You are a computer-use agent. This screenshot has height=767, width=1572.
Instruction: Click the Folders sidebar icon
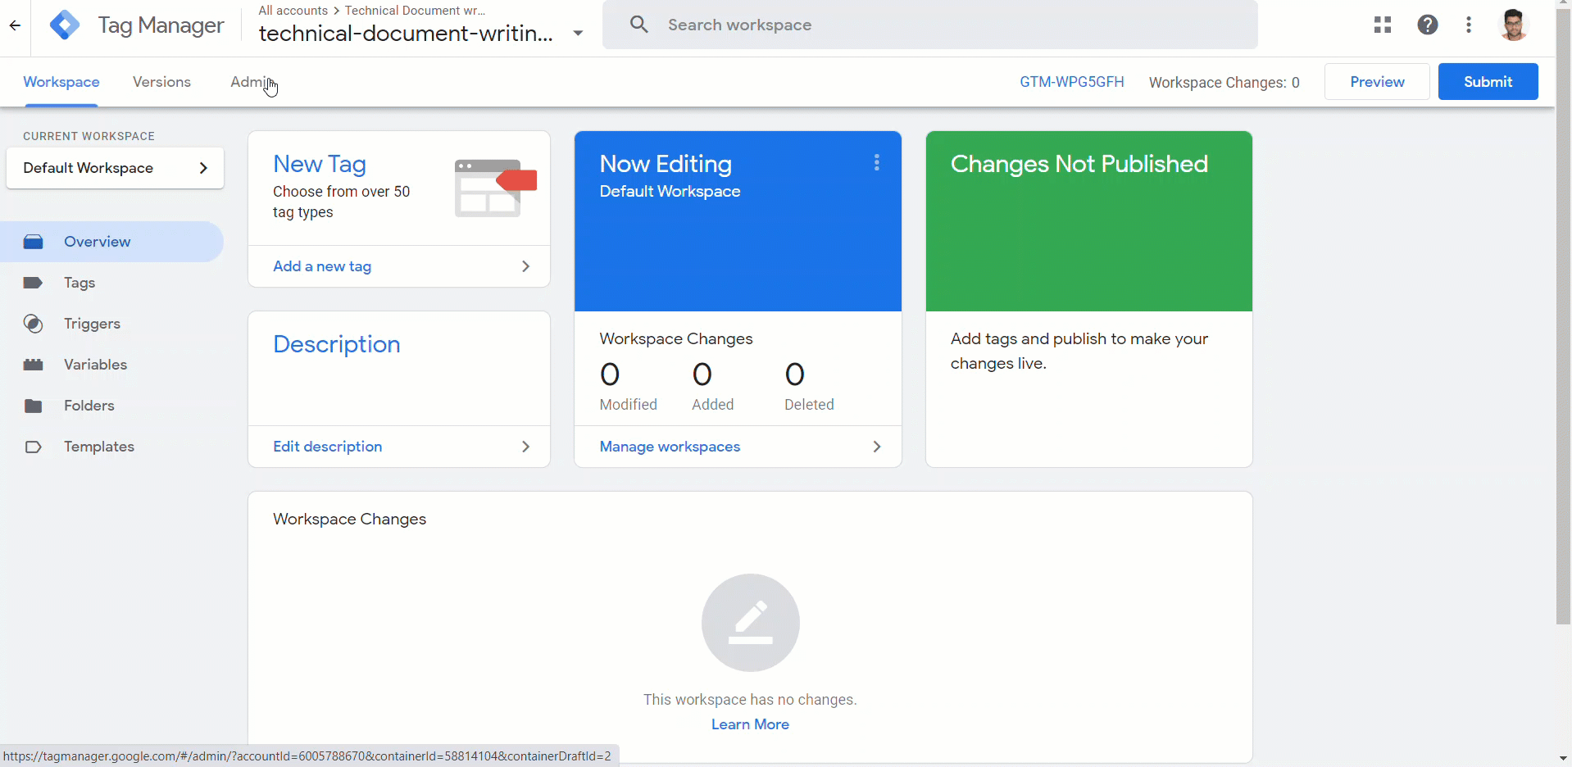click(33, 406)
